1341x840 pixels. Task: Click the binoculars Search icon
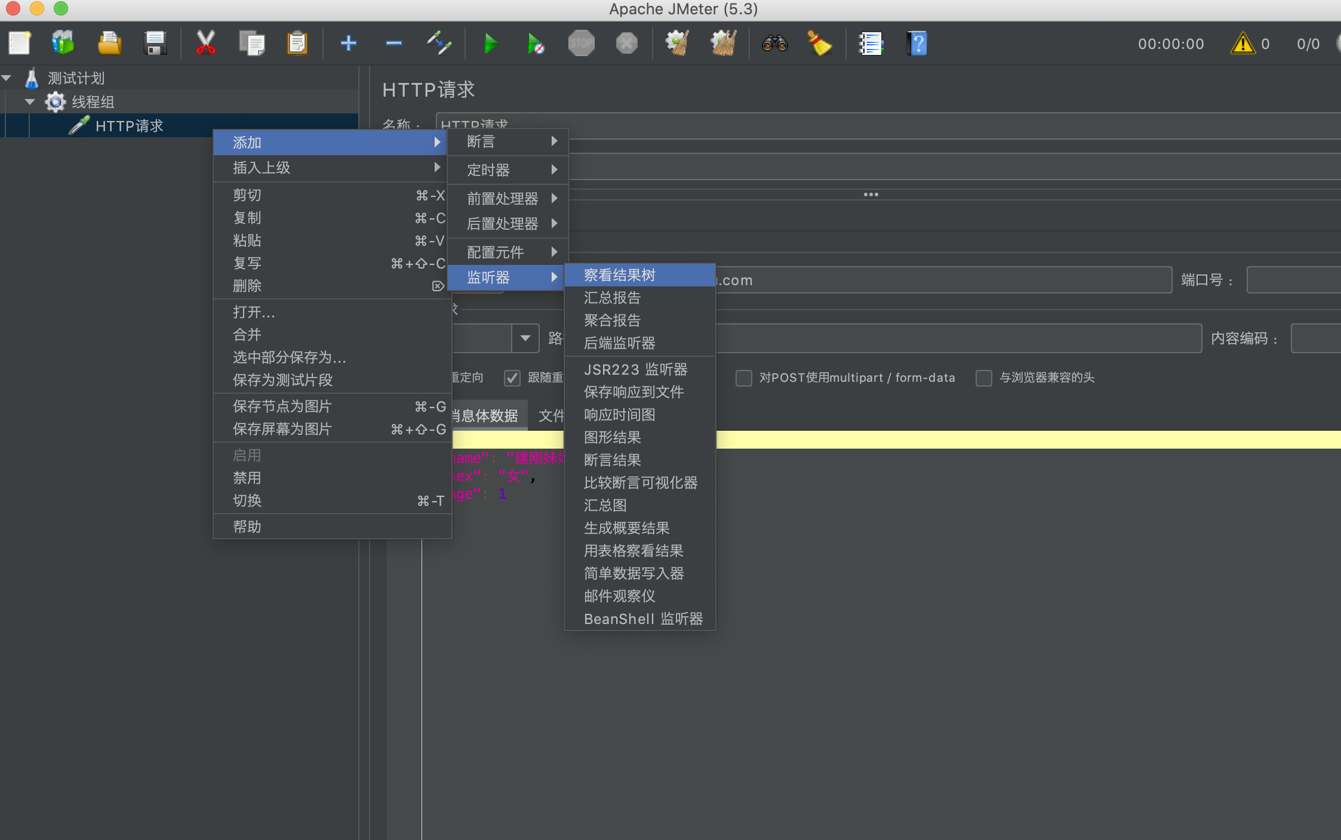point(775,43)
